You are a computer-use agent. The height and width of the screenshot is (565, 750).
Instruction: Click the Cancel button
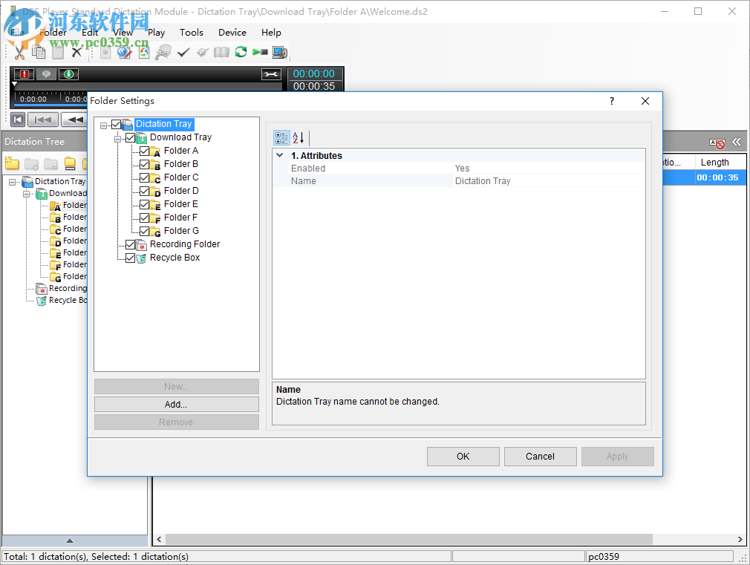pyautogui.click(x=540, y=457)
